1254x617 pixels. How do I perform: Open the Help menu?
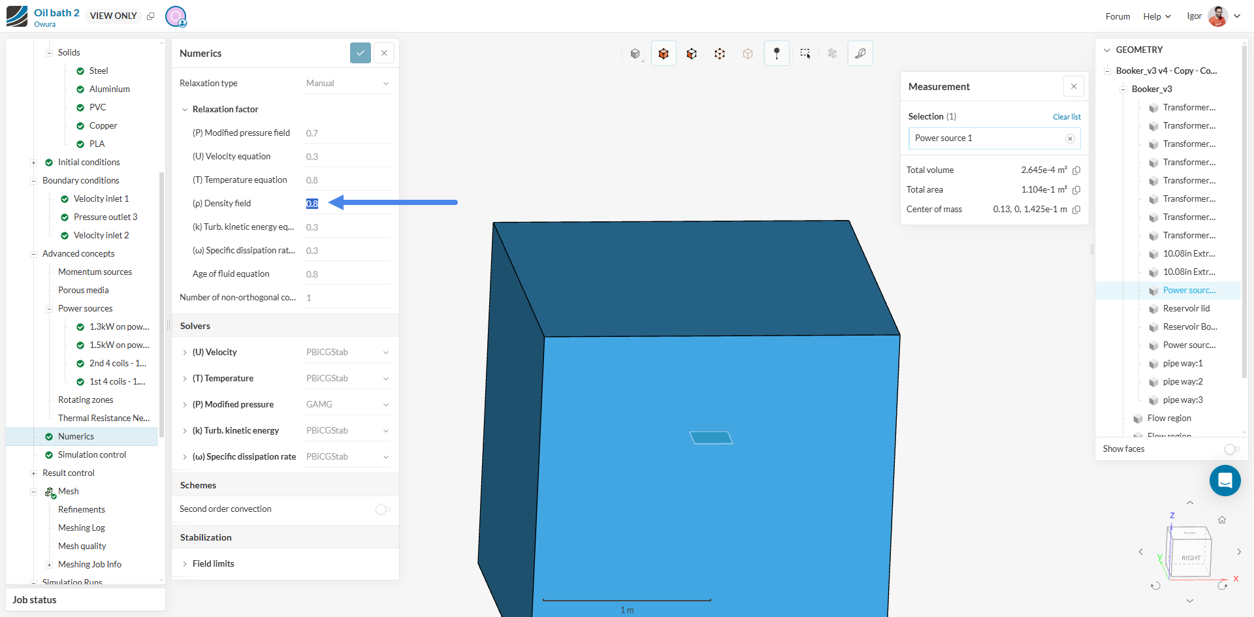tap(1157, 16)
